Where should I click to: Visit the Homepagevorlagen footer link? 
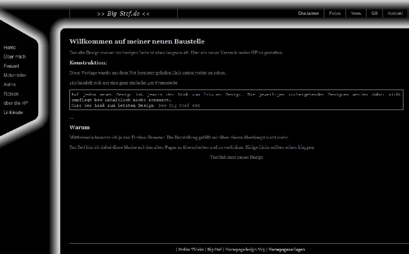287,250
